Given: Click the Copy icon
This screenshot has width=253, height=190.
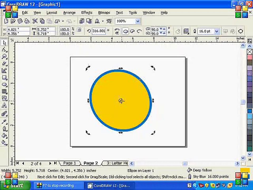Looking at the screenshot, I should click(x=42, y=21).
